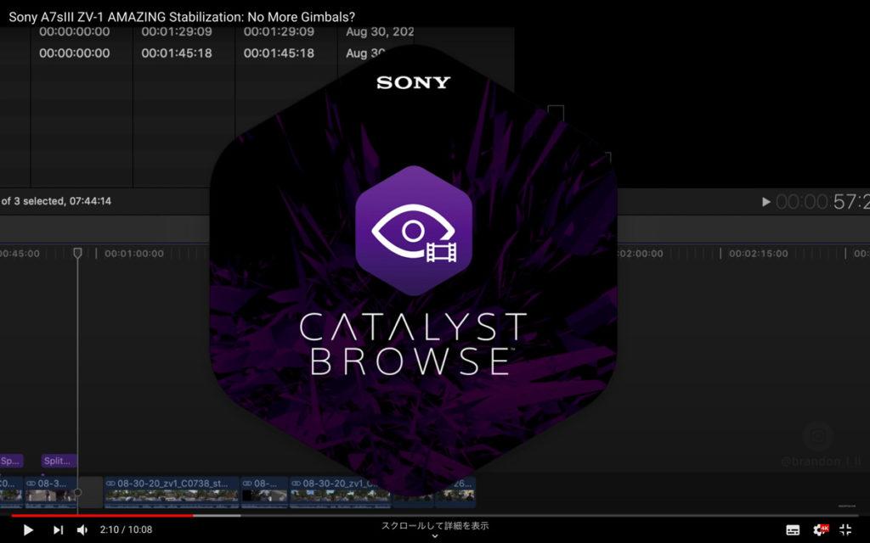The height and width of the screenshot is (543, 870).
Task: Click the video title at the top
Action: [x=182, y=16]
